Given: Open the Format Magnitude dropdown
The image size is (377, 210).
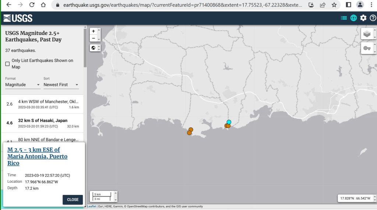Looking at the screenshot, I should coord(22,85).
